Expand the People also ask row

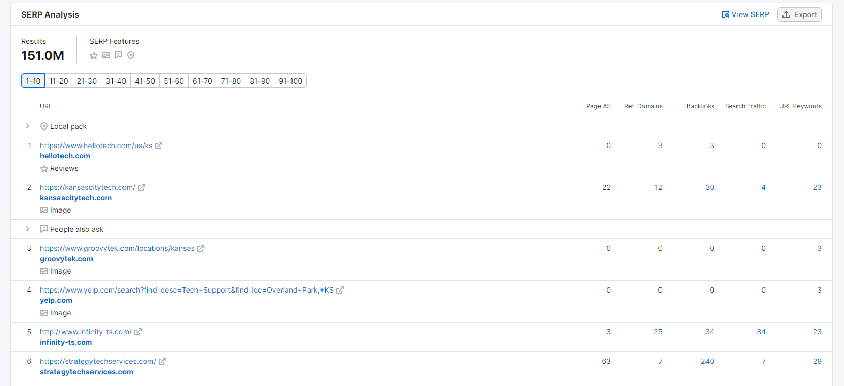point(28,229)
